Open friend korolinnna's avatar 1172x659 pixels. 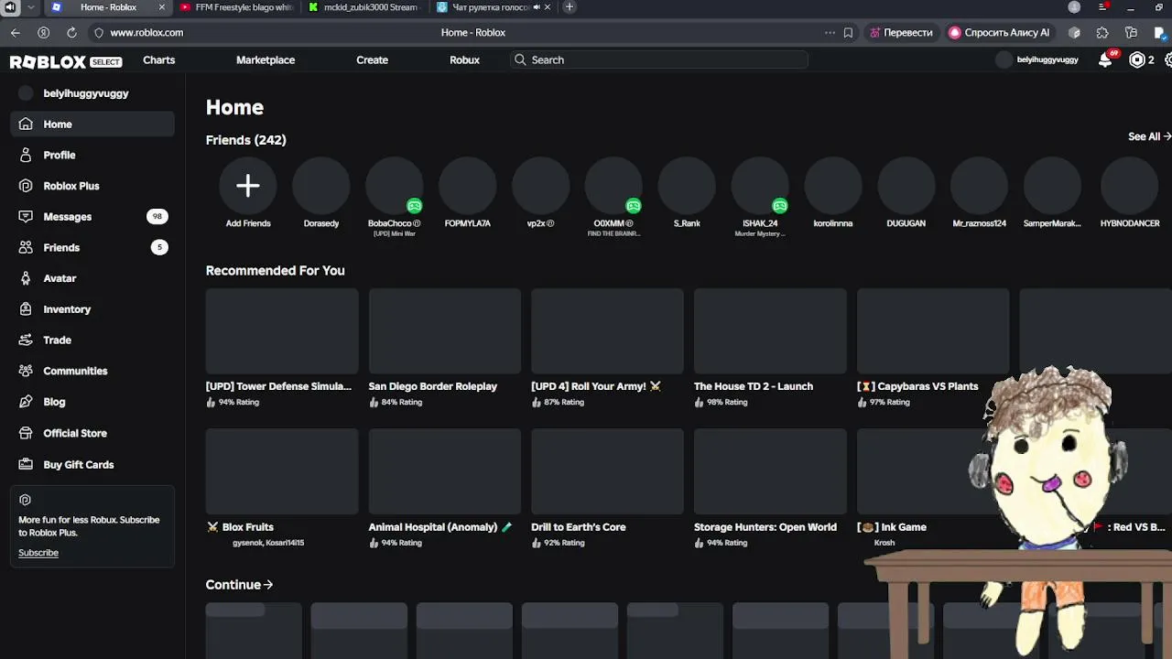point(833,186)
